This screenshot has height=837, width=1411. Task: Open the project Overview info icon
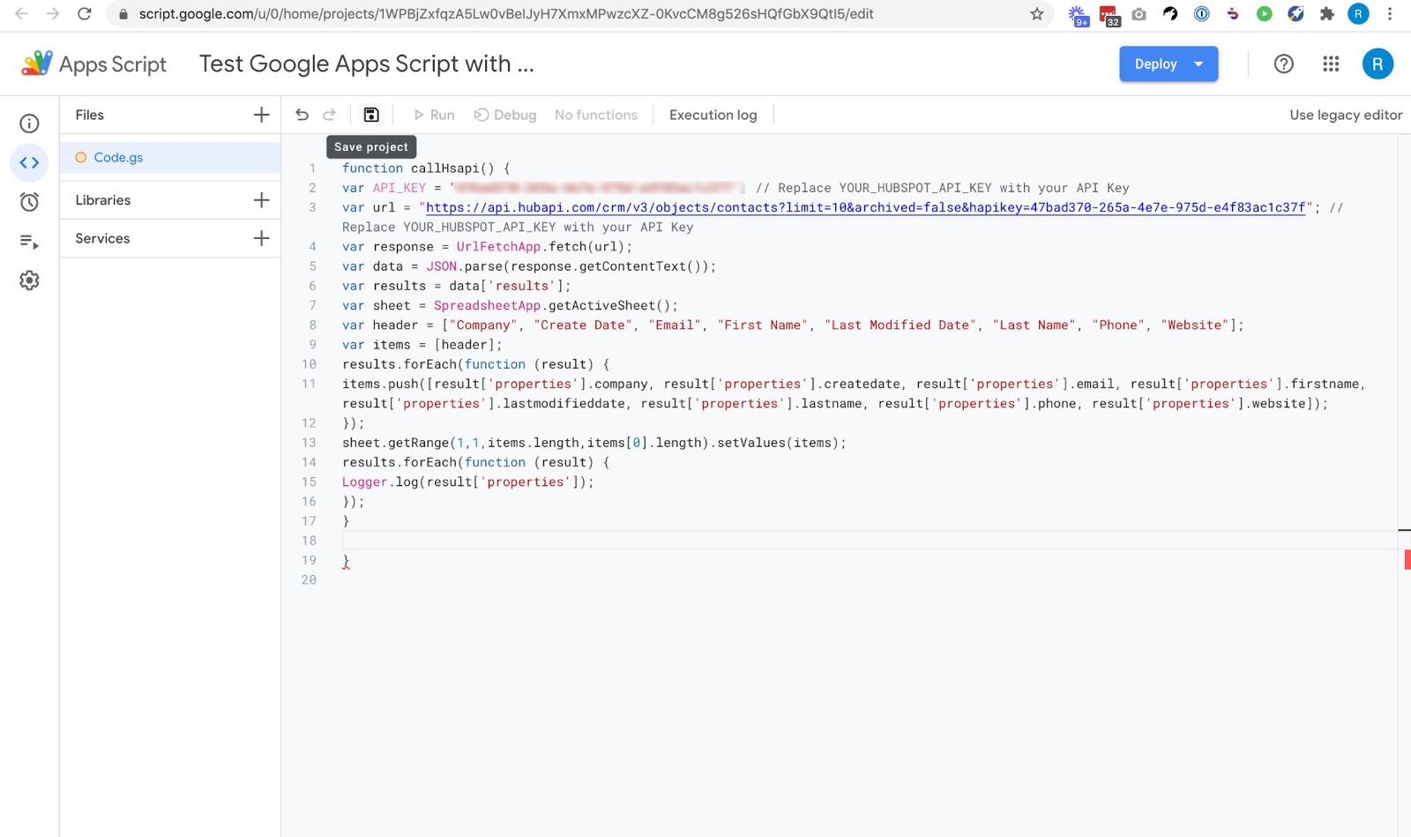coord(29,123)
